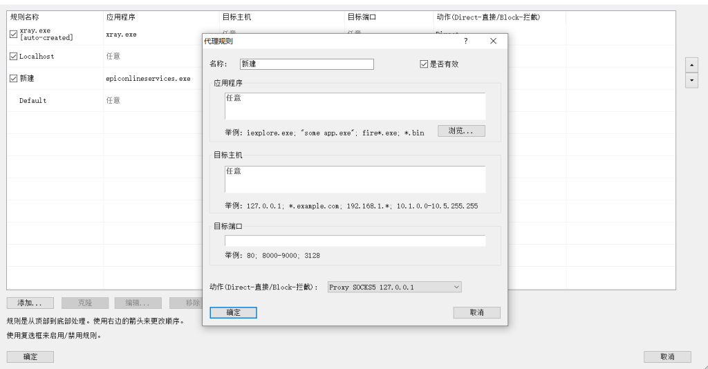Click the 编辑... button below rule list
Screen dimensions: 708x369
(138, 303)
